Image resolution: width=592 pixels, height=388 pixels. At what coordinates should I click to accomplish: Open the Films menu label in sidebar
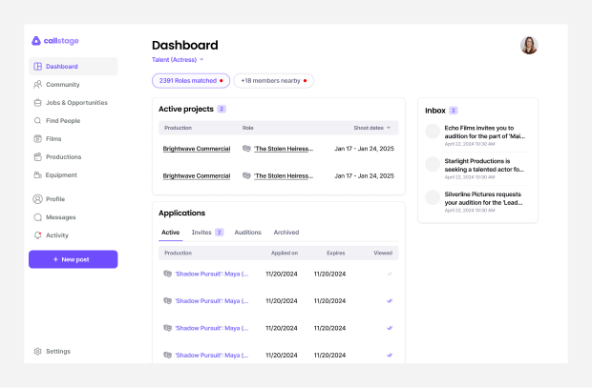(53, 139)
